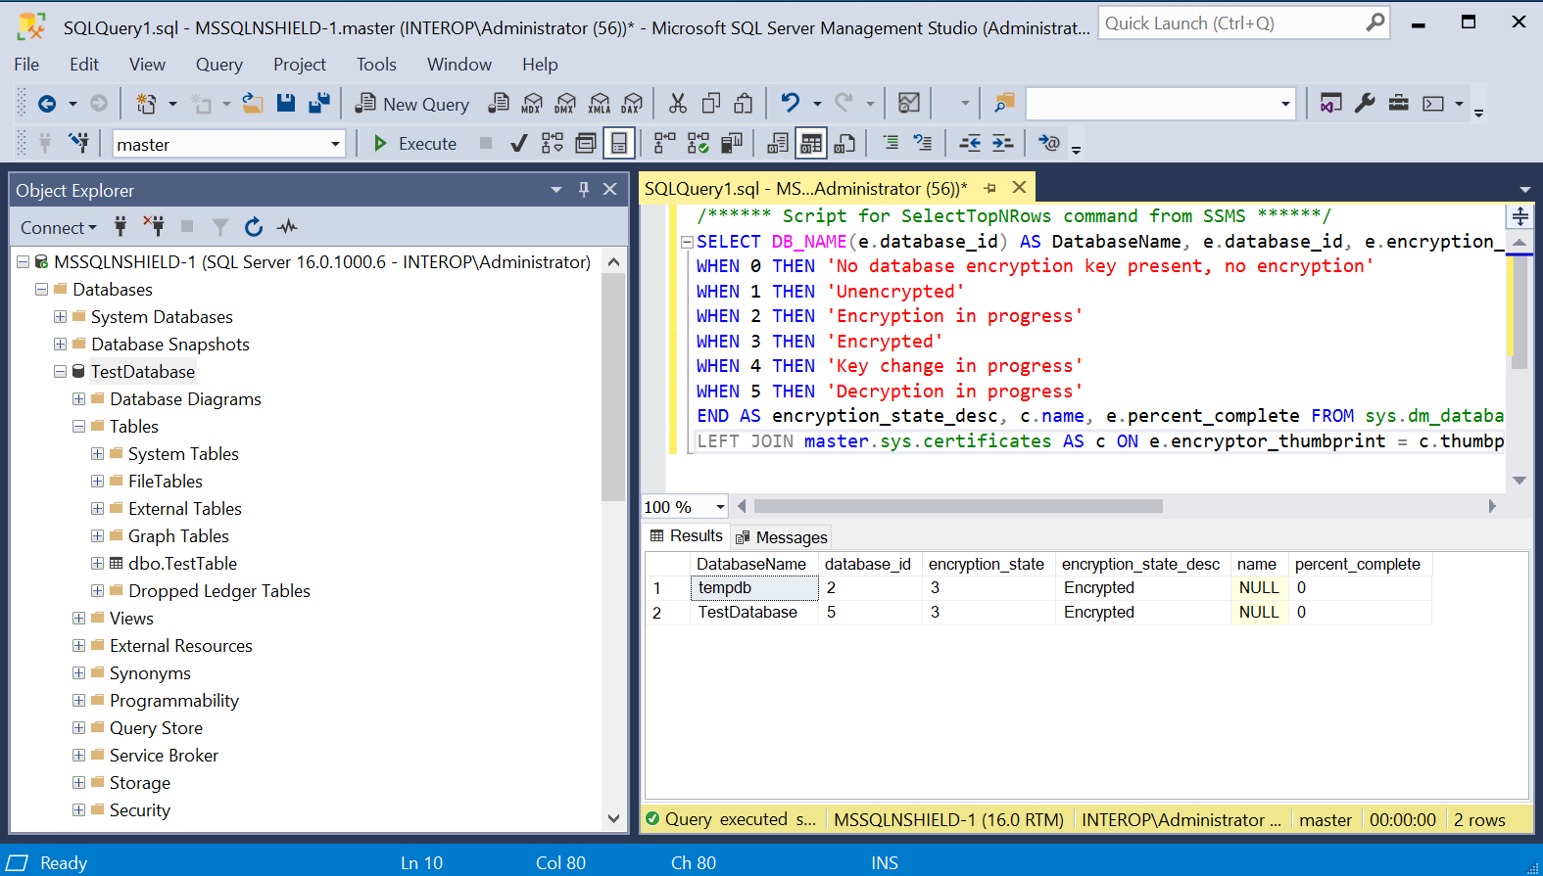Expand the Views folder

click(x=78, y=619)
